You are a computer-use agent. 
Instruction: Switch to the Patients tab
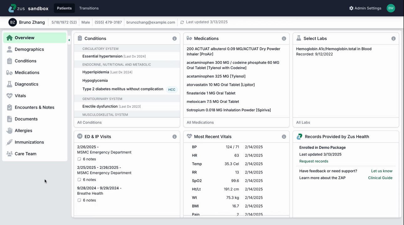click(x=64, y=8)
